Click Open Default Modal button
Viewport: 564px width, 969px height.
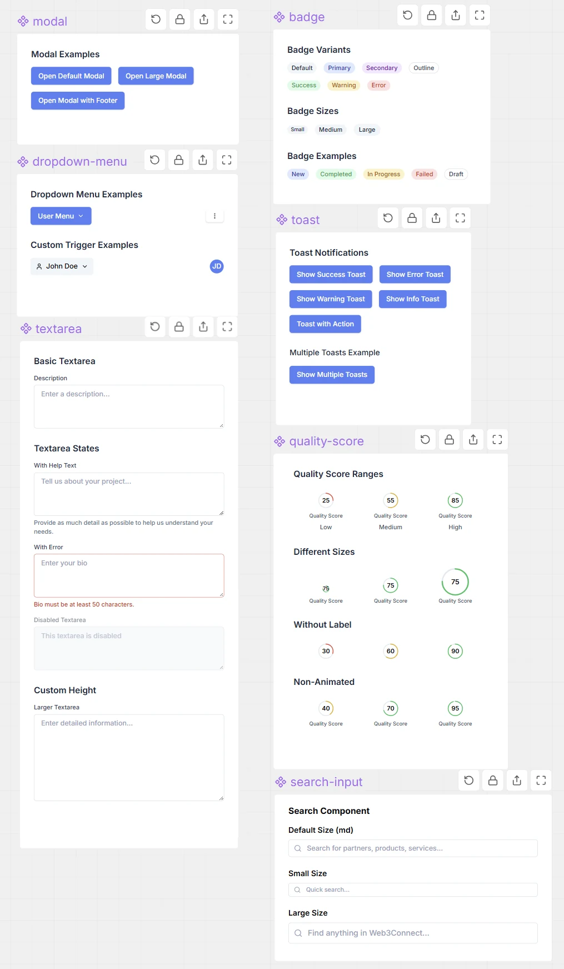click(71, 76)
